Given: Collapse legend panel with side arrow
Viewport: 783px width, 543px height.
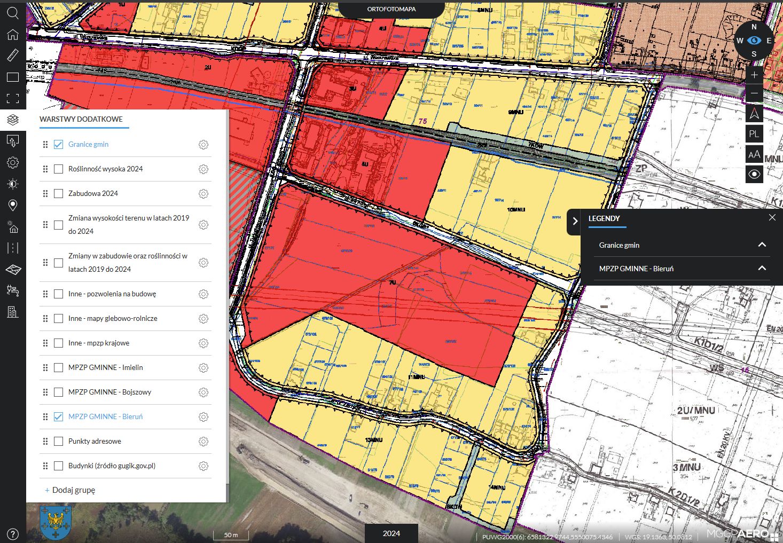Looking at the screenshot, I should pyautogui.click(x=575, y=221).
